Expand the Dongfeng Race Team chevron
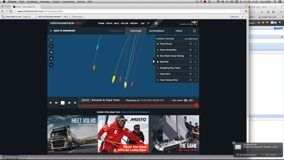This screenshot has width=284, height=160. tap(195, 68)
